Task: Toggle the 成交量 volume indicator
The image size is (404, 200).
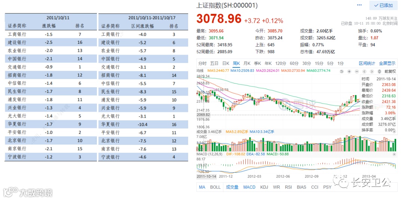Action: coord(232,187)
